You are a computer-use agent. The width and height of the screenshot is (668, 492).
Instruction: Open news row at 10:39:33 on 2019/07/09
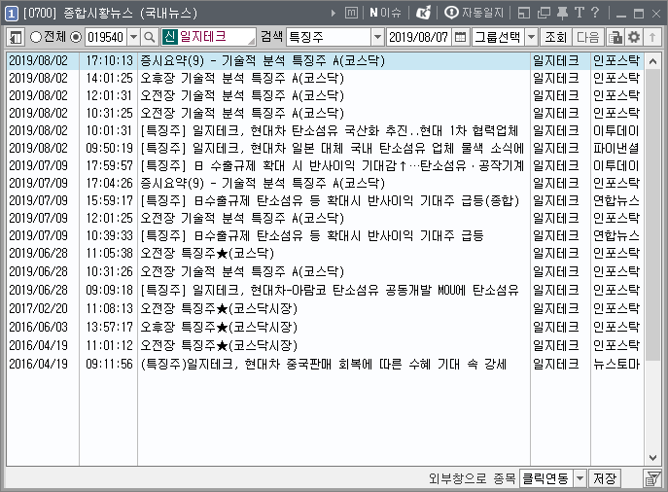pos(325,235)
